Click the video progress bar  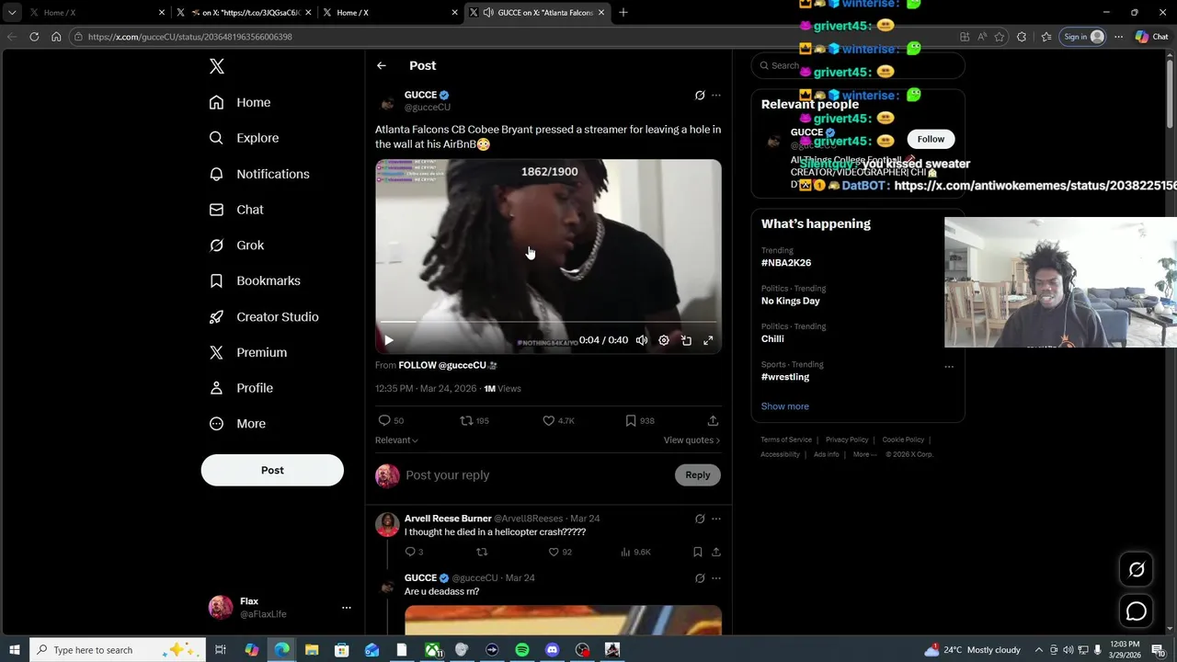pos(548,323)
